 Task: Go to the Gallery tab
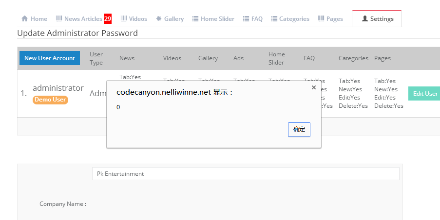[x=170, y=19]
